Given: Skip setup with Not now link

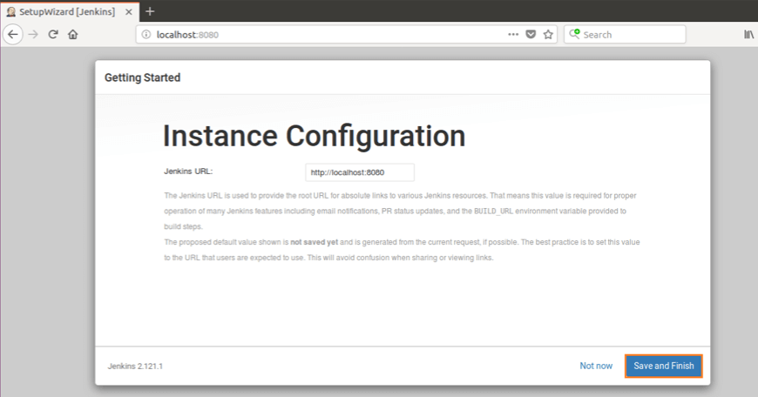Looking at the screenshot, I should (596, 366).
